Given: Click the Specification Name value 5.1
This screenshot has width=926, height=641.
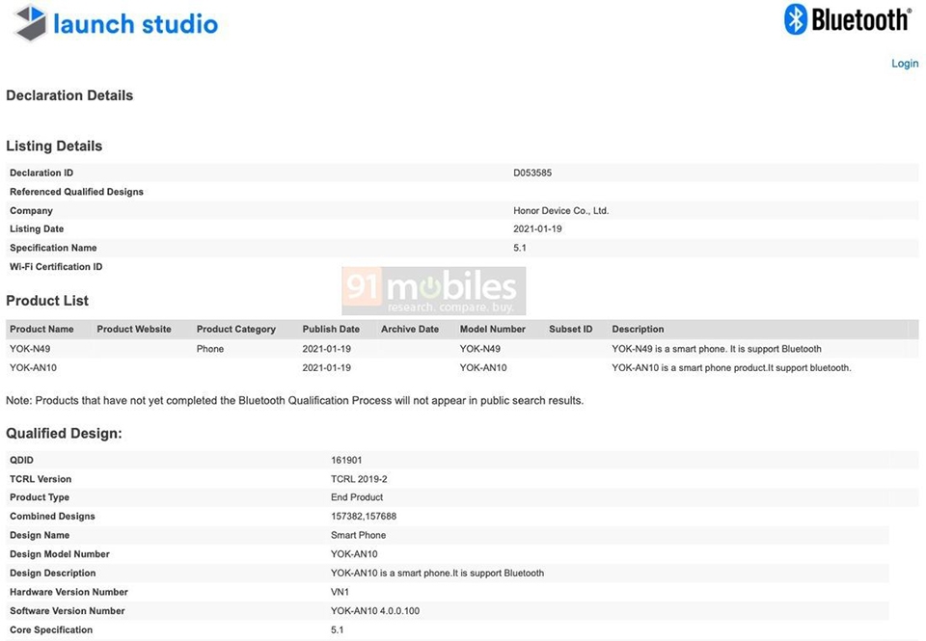Looking at the screenshot, I should point(519,248).
